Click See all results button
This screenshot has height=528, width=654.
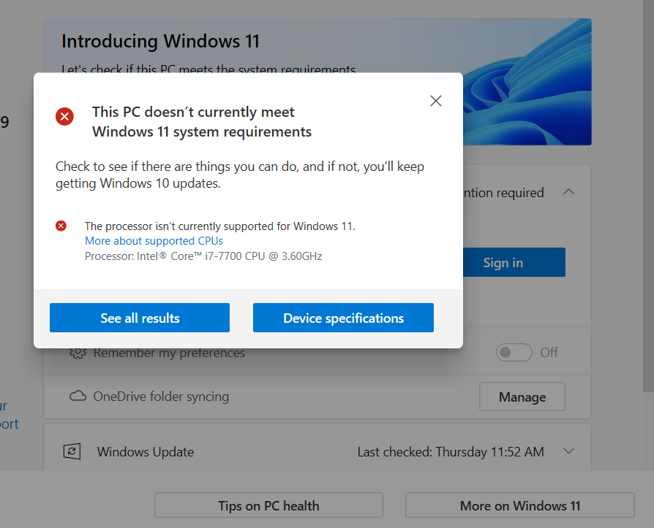[x=140, y=318]
